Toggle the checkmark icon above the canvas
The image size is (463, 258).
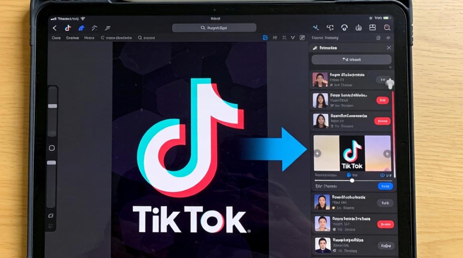coord(293,38)
